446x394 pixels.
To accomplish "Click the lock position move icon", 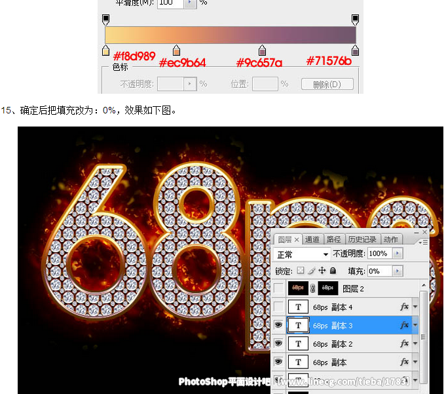I will coord(322,271).
